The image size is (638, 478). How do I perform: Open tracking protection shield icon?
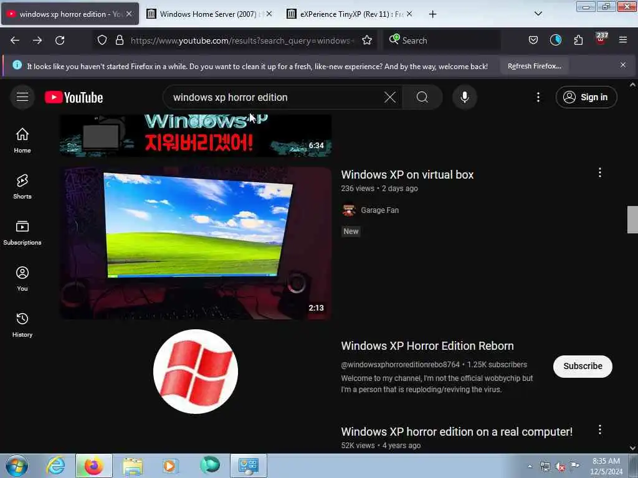coord(102,40)
